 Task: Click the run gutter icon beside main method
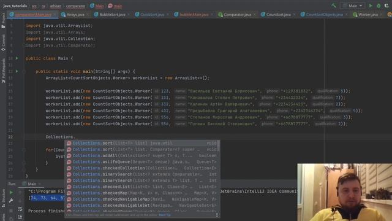[x=17, y=71]
